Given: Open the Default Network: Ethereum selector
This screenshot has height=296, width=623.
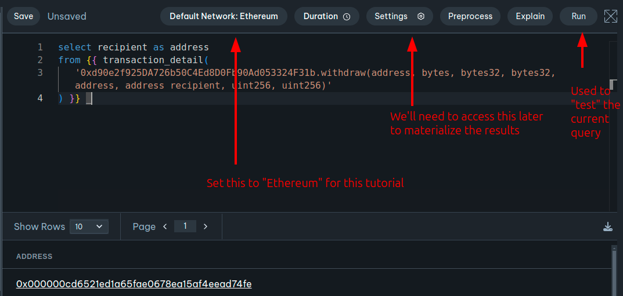Looking at the screenshot, I should [224, 16].
